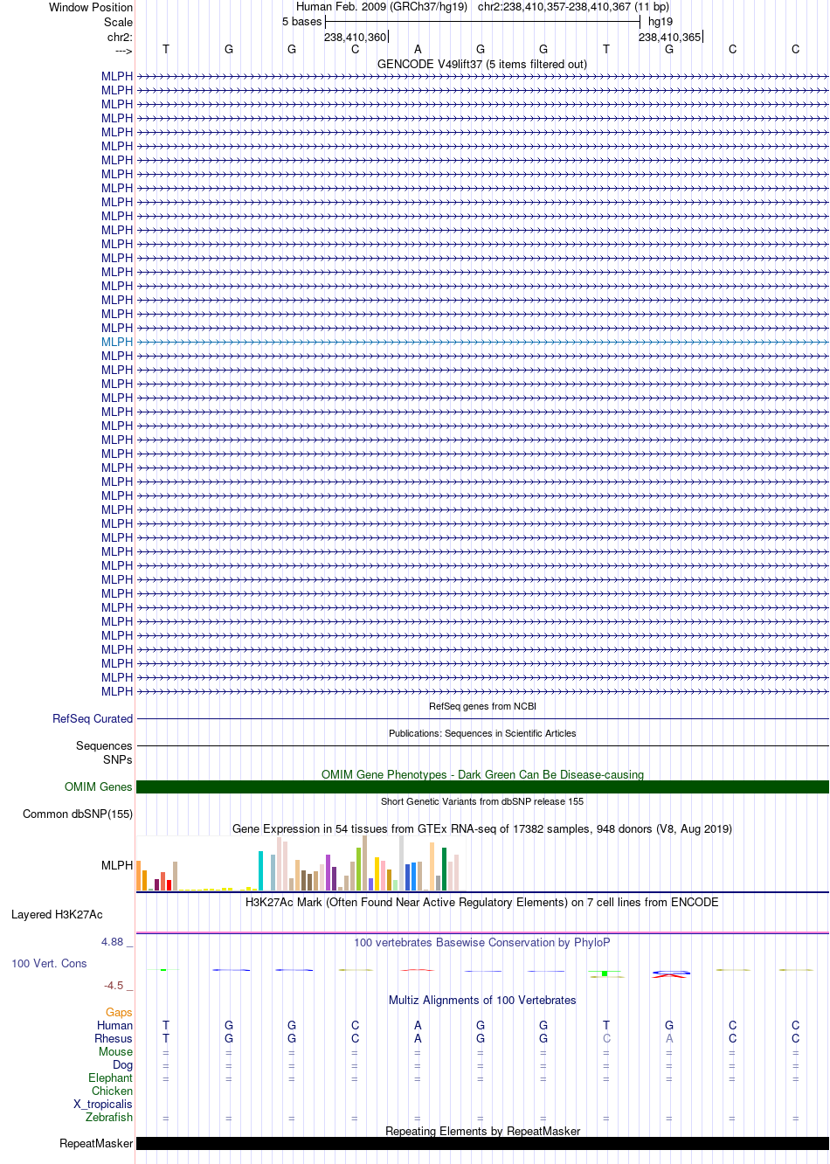Viewport: 830px width, 1164px height.
Task: Click the red and blue PhyloP conservation mark
Action: tap(671, 974)
